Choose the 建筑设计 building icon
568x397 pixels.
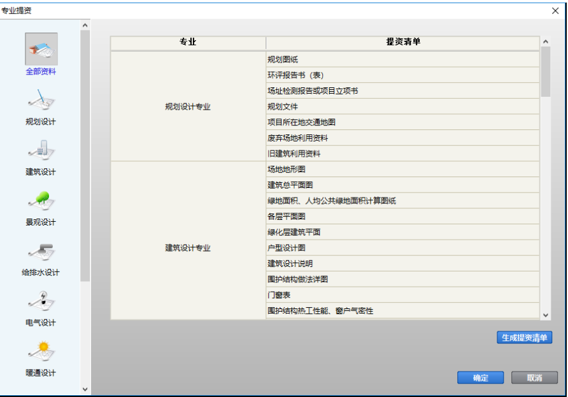[41, 149]
